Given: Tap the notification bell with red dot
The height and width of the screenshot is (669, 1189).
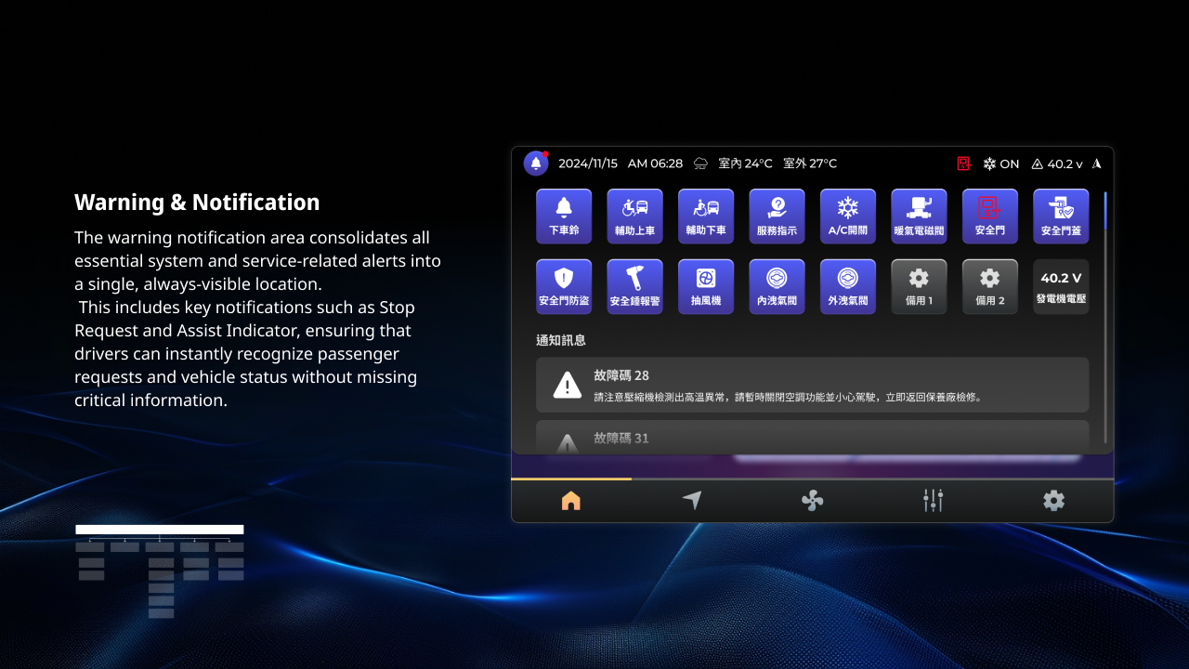Looking at the screenshot, I should [536, 164].
